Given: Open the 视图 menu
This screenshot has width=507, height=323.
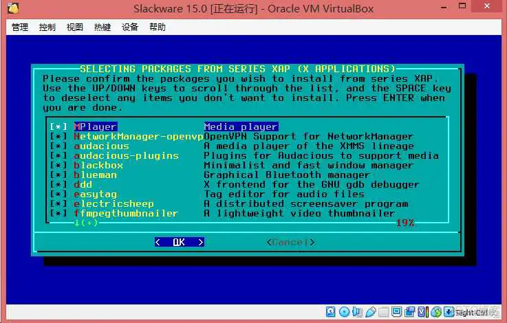Looking at the screenshot, I should point(75,27).
